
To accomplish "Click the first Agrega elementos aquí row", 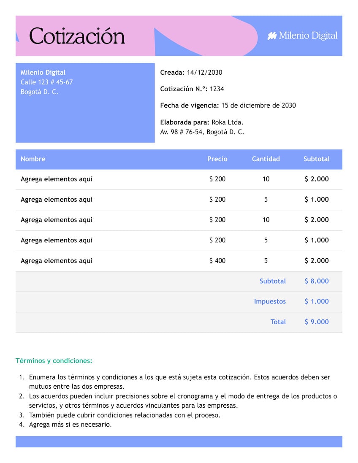I will [57, 179].
